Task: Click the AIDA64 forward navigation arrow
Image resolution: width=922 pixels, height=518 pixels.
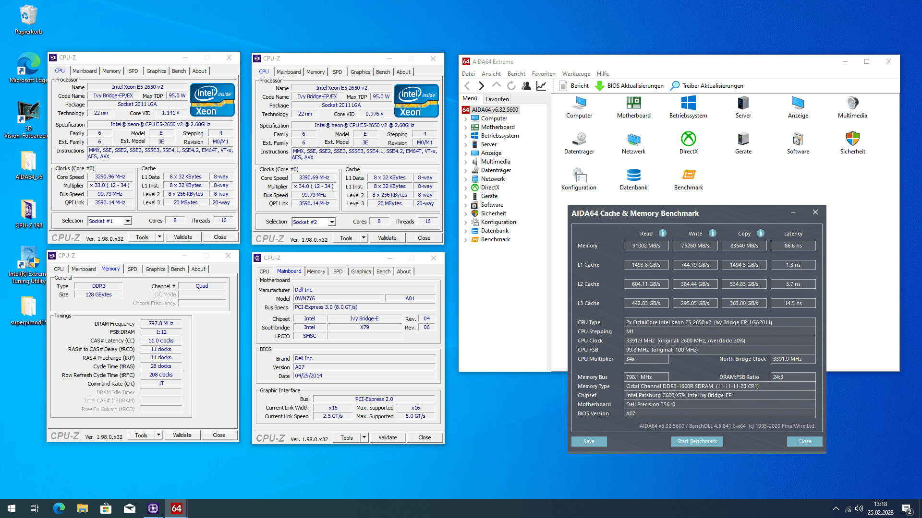Action: point(481,86)
